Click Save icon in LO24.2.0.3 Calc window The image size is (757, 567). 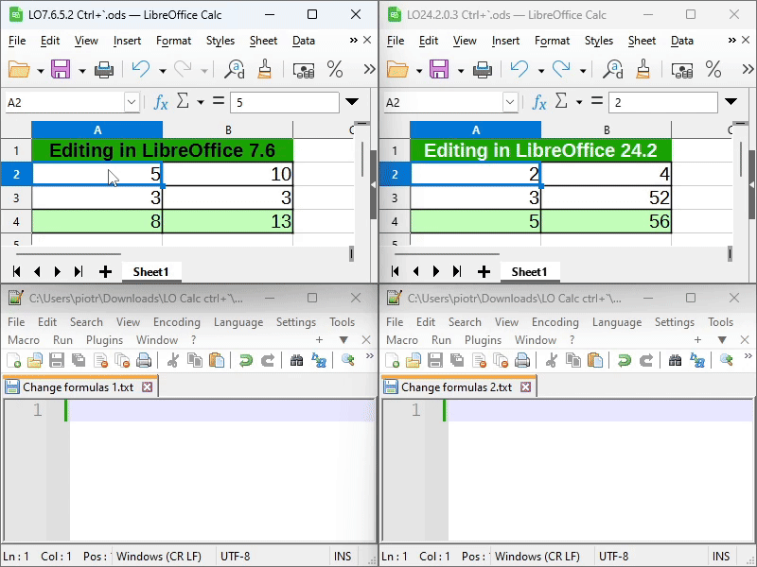(x=439, y=70)
